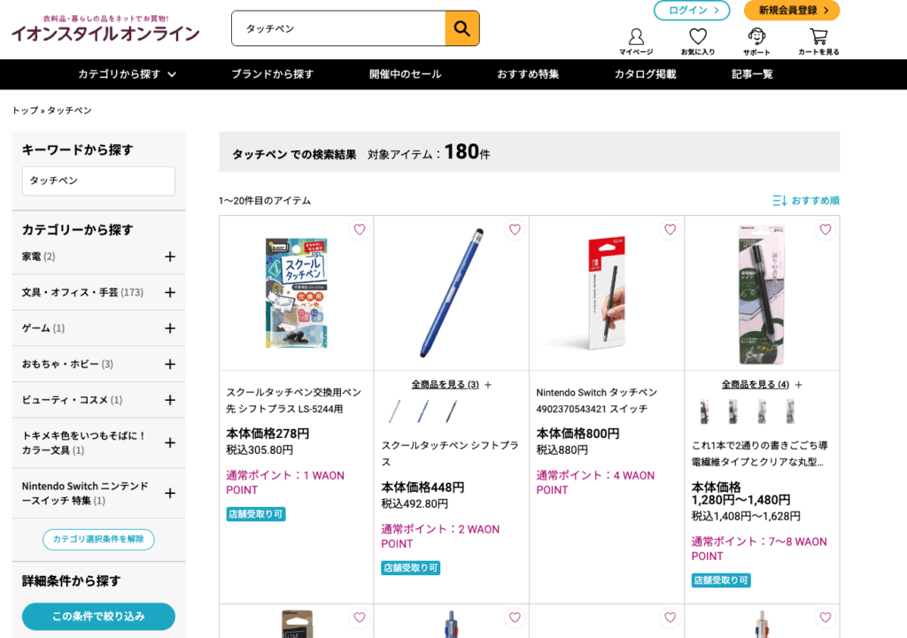Favorite the blue スクールタッチペン シフトプラス heart

pyautogui.click(x=515, y=229)
